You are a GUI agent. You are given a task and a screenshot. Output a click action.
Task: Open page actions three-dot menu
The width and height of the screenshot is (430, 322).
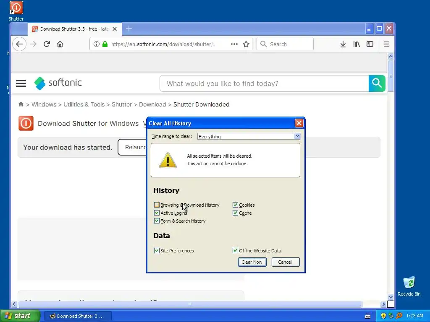pos(234,44)
